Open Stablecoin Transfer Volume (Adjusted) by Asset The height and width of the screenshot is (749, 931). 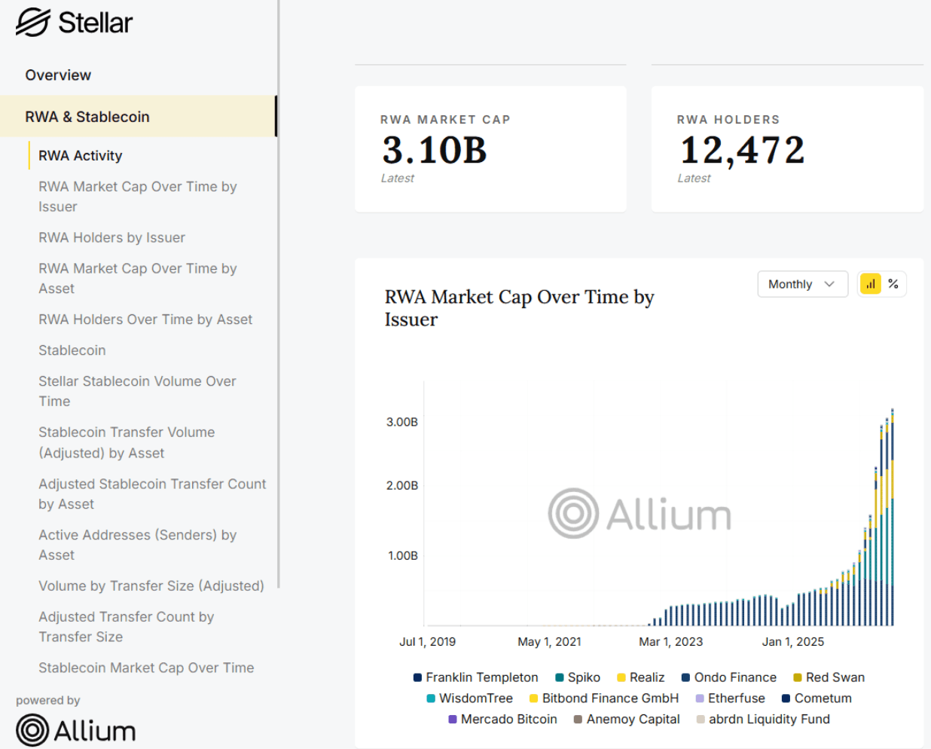click(x=127, y=442)
